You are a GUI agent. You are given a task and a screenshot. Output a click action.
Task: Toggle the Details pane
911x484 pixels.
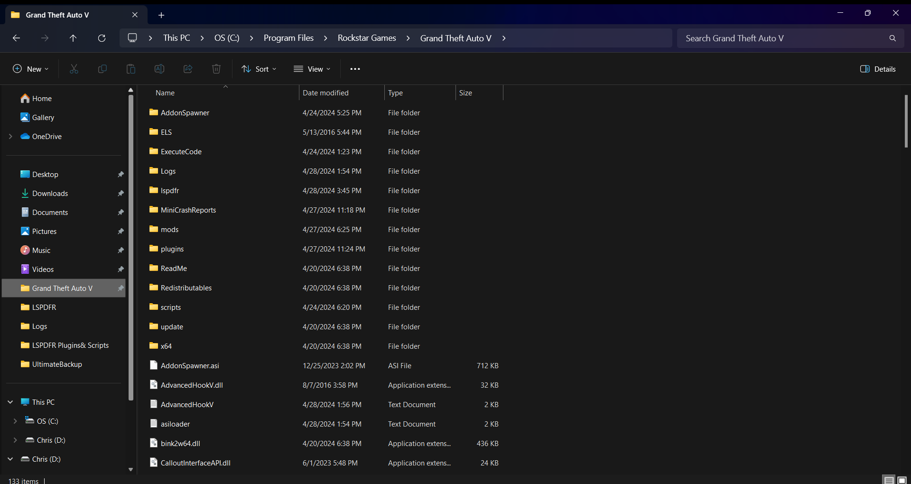878,69
